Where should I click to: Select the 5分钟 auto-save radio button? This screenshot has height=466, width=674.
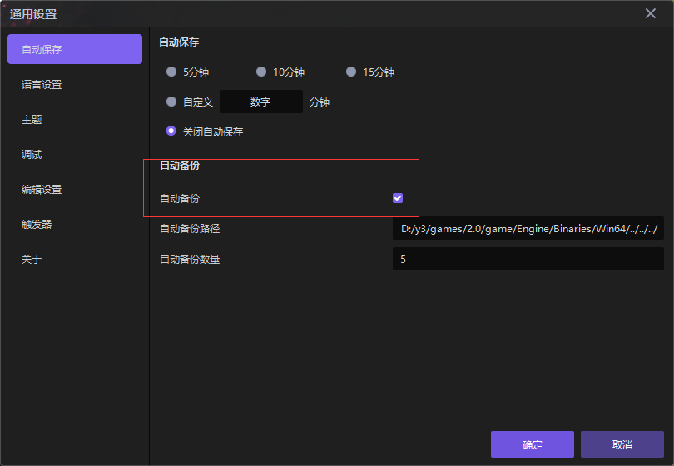tap(171, 72)
